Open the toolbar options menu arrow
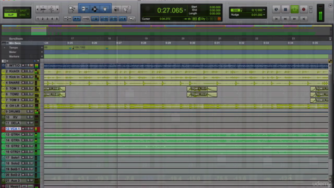This screenshot has height=188, width=334. [330, 6]
